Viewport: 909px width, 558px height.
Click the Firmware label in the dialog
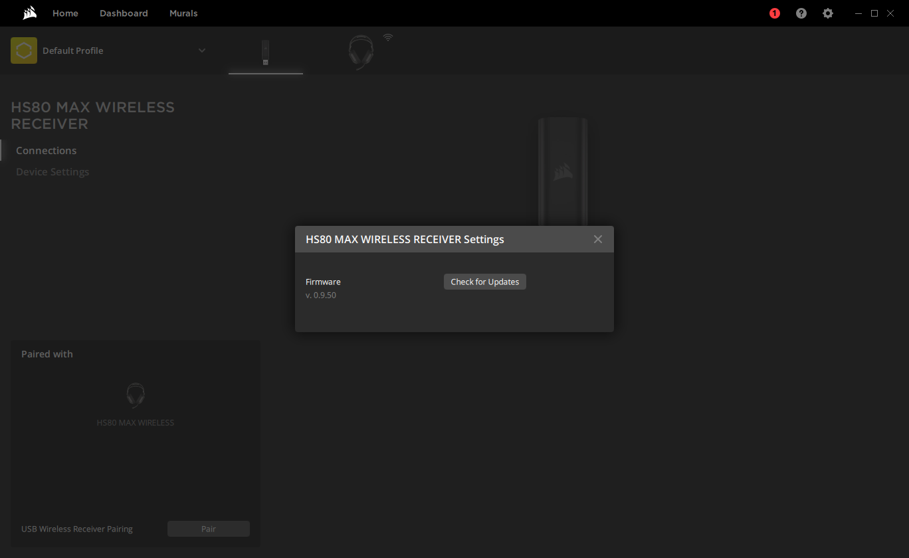pyautogui.click(x=323, y=282)
